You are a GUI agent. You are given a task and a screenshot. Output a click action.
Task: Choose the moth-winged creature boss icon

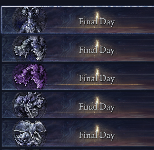coord(30,133)
